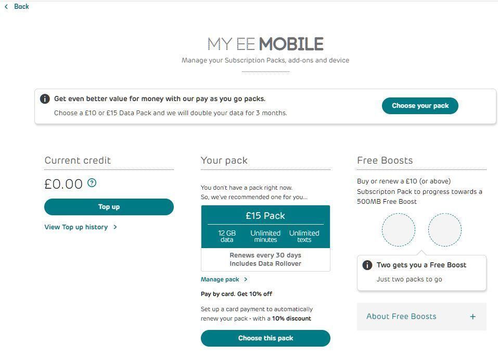Click the chevron next to Manage pack
The height and width of the screenshot is (356, 498).
(246, 279)
